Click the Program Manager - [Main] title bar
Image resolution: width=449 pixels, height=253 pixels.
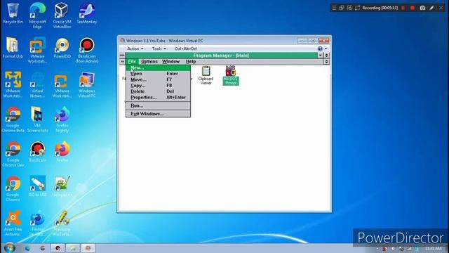click(221, 56)
